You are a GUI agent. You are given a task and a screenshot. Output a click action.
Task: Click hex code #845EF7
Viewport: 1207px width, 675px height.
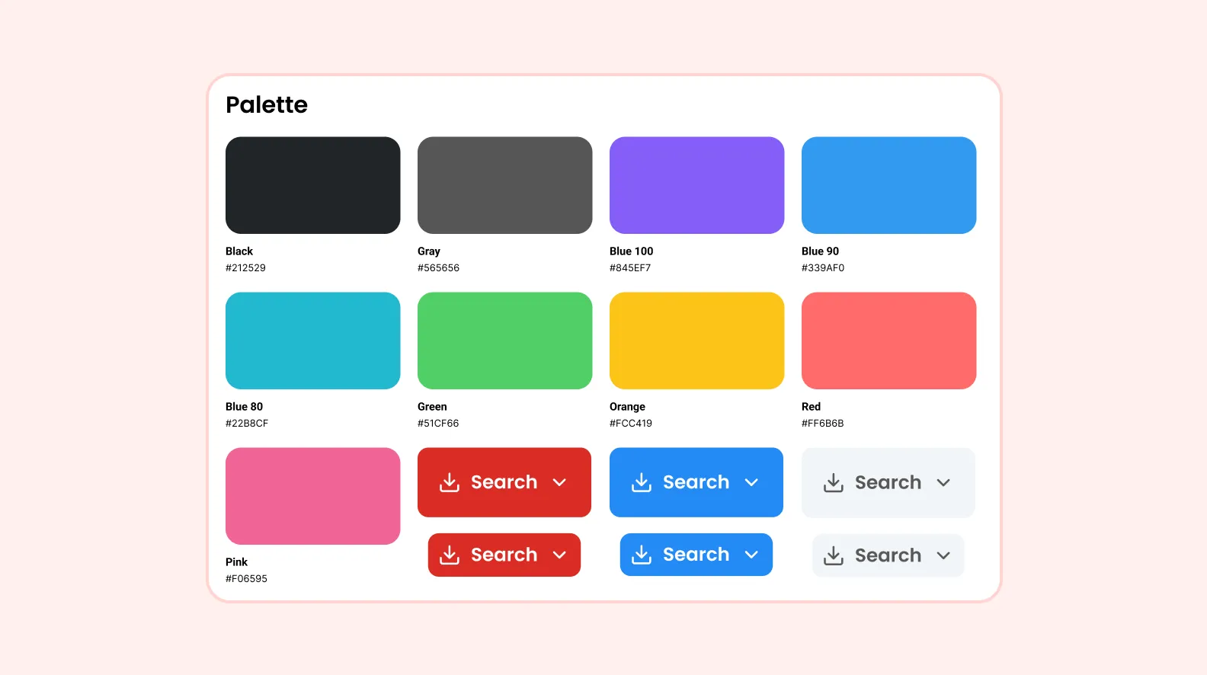[x=630, y=268]
